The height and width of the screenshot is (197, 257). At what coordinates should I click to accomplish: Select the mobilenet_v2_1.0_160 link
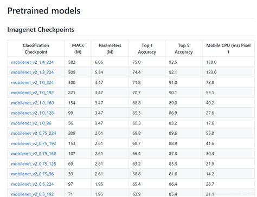pos(33,103)
